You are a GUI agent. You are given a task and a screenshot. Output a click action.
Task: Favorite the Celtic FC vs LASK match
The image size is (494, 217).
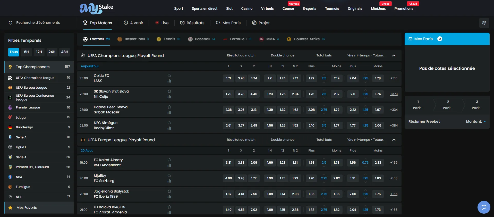[x=169, y=76]
